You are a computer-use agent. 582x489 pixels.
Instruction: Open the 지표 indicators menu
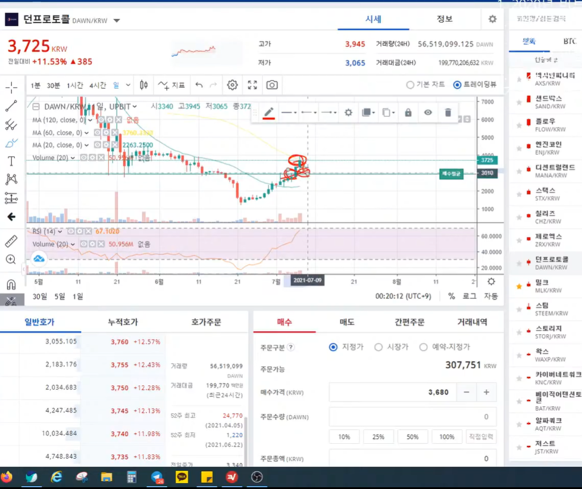point(171,85)
